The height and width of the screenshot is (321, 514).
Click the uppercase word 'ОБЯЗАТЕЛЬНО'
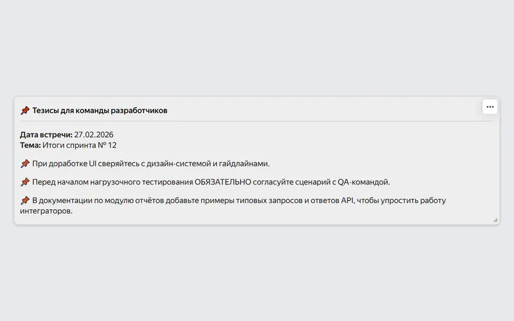[x=223, y=182]
